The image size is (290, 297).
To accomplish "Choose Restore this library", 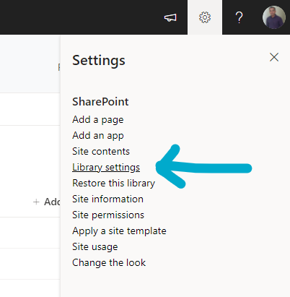I will [114, 183].
